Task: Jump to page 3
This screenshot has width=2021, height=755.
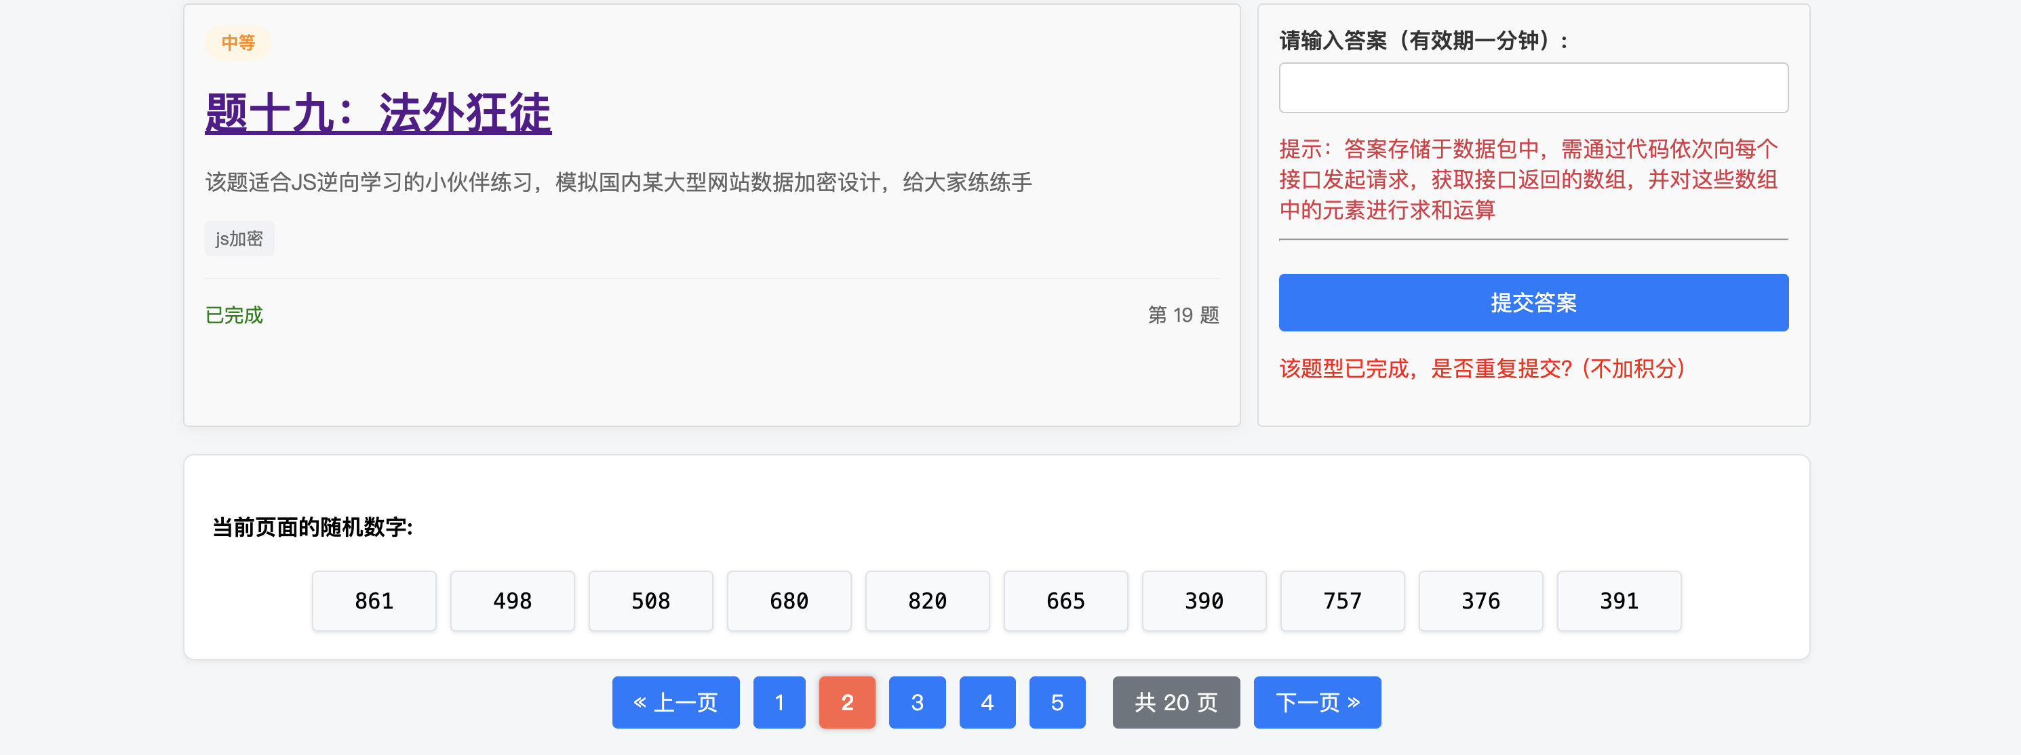Action: tap(916, 701)
